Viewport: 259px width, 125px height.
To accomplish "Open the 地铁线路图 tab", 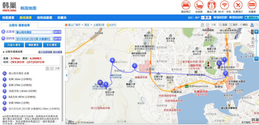I will point(45,18).
